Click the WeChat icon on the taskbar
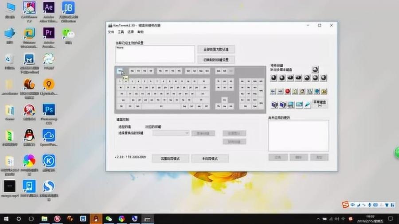This screenshot has height=224, width=399. pyautogui.click(x=109, y=219)
